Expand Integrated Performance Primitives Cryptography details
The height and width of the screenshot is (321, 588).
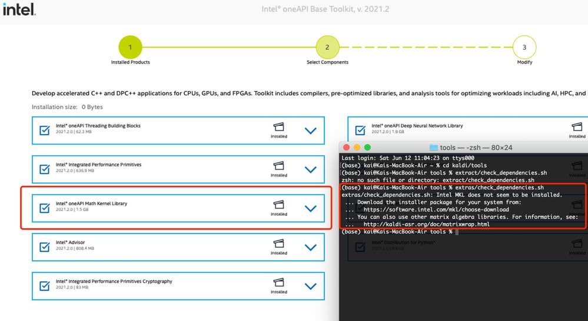click(311, 286)
